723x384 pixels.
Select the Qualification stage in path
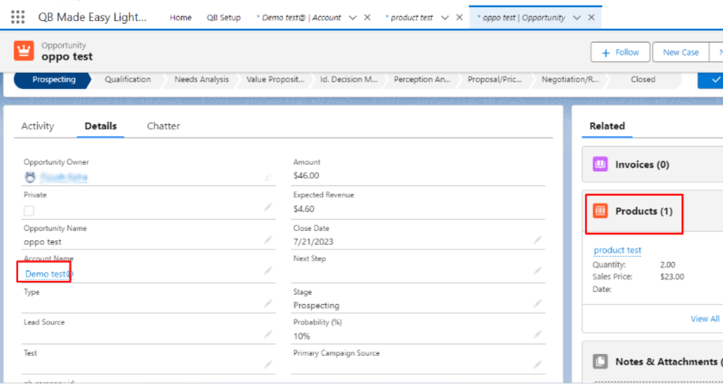(127, 80)
